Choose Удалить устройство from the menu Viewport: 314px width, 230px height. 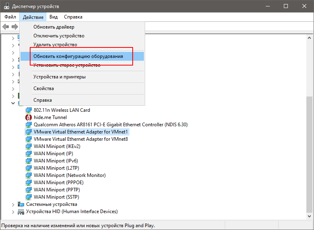[82, 45]
